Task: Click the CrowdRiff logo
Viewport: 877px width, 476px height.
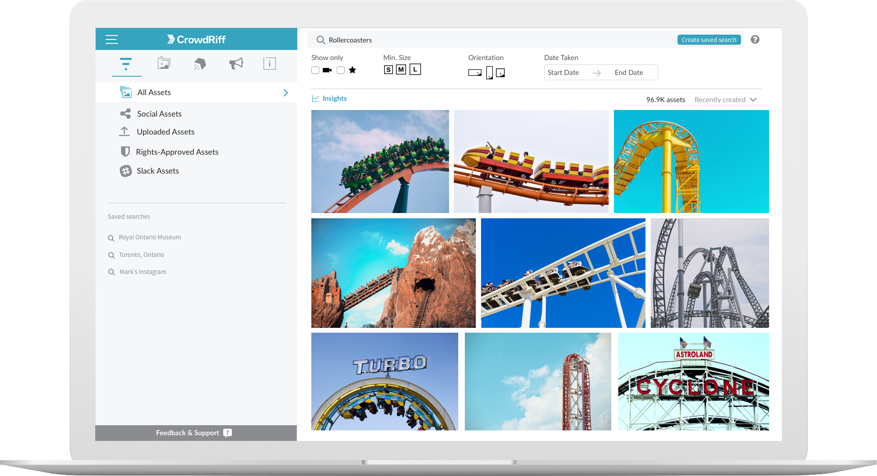Action: tap(196, 39)
